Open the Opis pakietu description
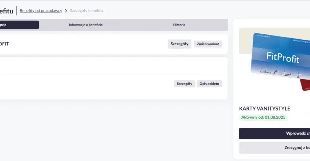This screenshot has height=161, width=310. [x=209, y=84]
